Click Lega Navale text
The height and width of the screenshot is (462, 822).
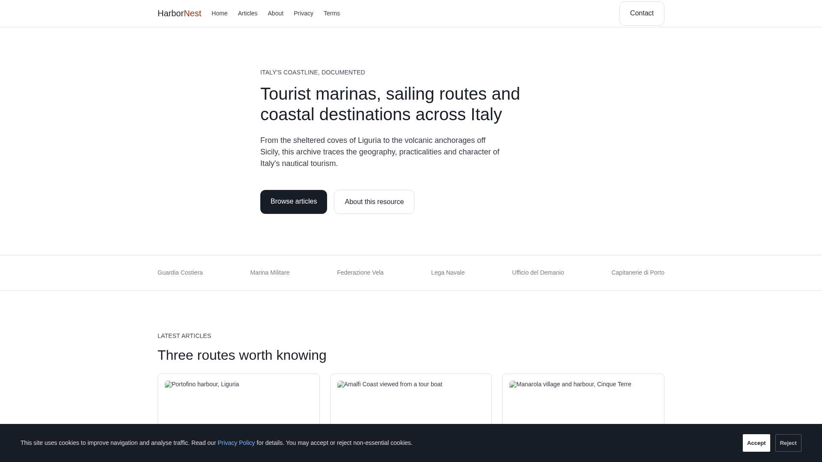click(x=447, y=272)
